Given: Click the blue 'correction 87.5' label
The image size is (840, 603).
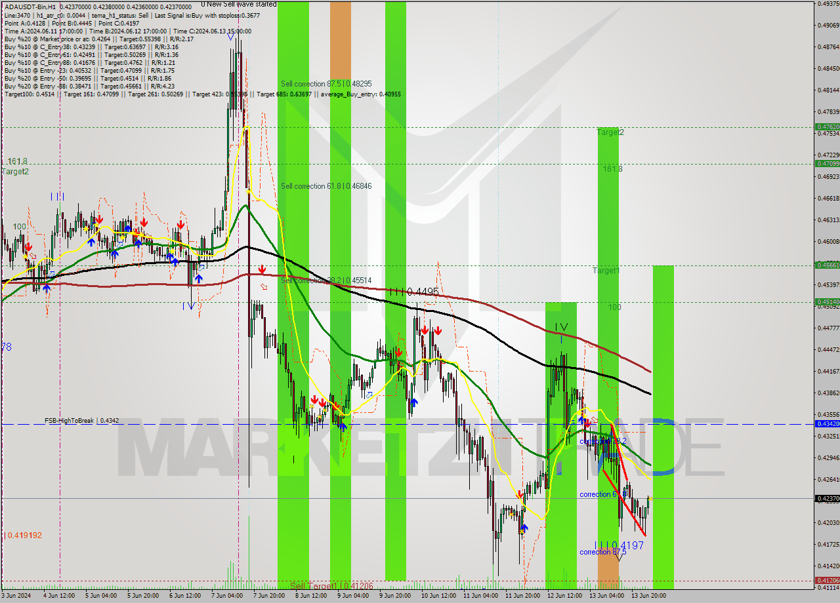Looking at the screenshot, I should click(x=603, y=552).
